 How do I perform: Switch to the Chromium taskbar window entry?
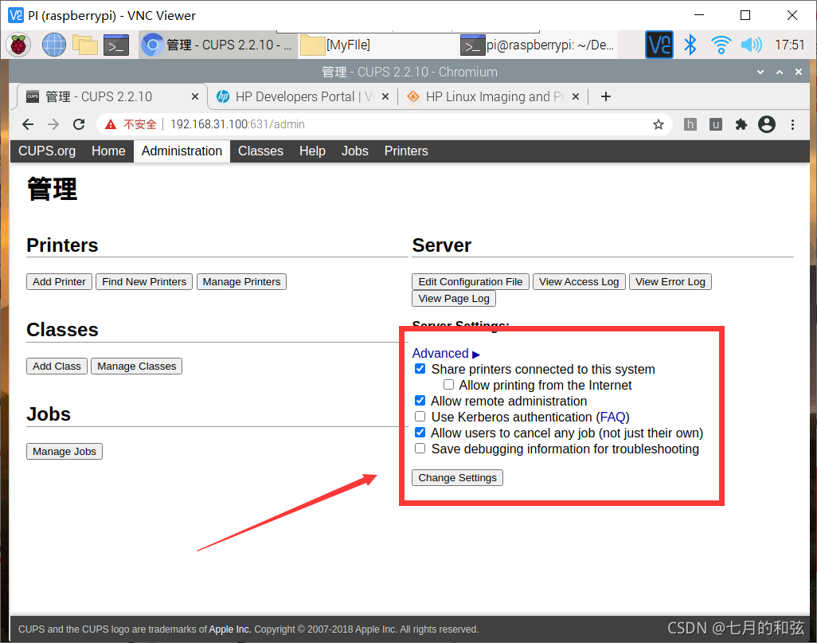coord(218,45)
